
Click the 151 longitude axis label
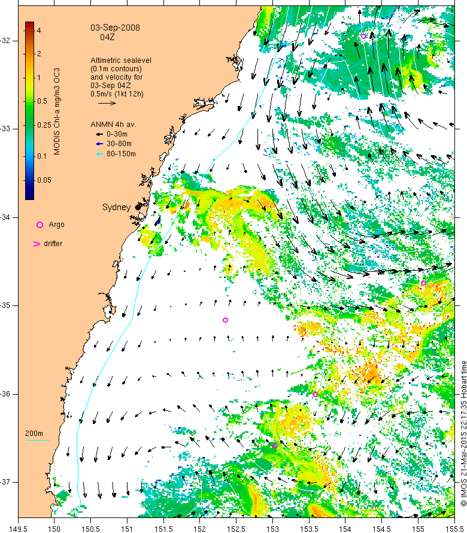pos(127,529)
